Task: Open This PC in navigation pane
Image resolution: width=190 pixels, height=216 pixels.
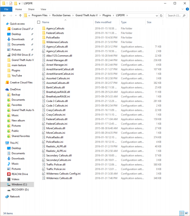Action: coord(12,143)
